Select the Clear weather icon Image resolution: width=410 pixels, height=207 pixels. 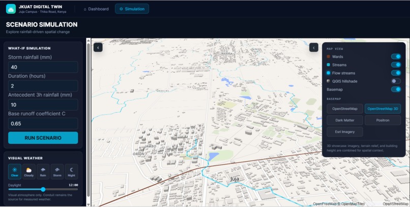coord(15,171)
